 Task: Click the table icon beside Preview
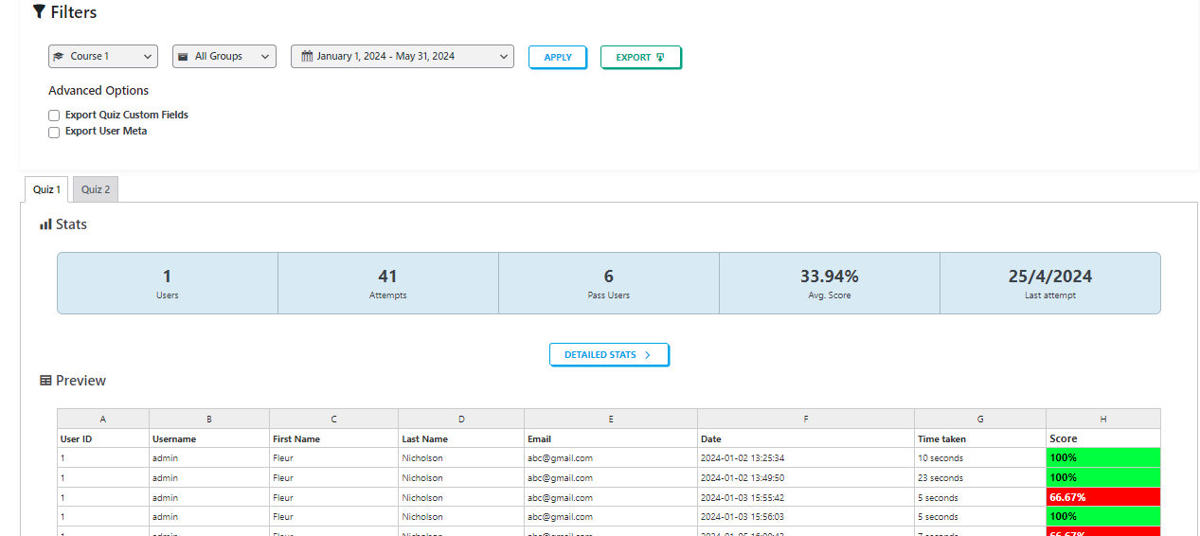[45, 381]
